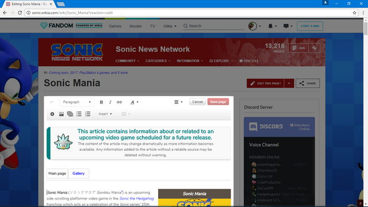Open the Information menu
The image size is (368, 207).
tap(190, 61)
